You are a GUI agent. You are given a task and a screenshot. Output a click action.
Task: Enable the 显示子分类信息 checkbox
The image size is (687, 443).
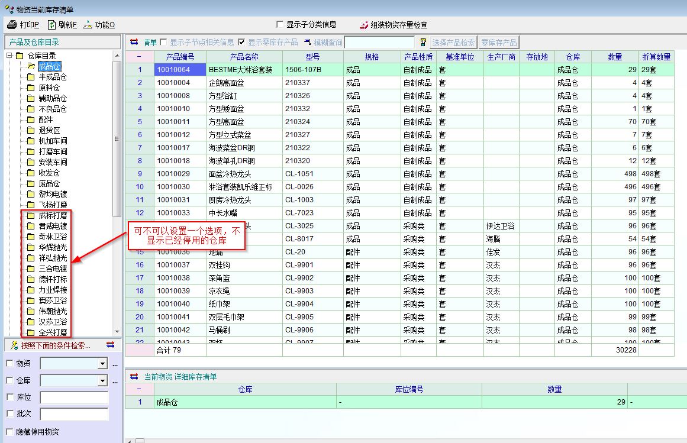280,25
